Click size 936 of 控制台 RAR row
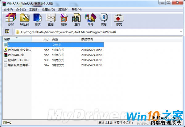185x127 pixels. 47,60
